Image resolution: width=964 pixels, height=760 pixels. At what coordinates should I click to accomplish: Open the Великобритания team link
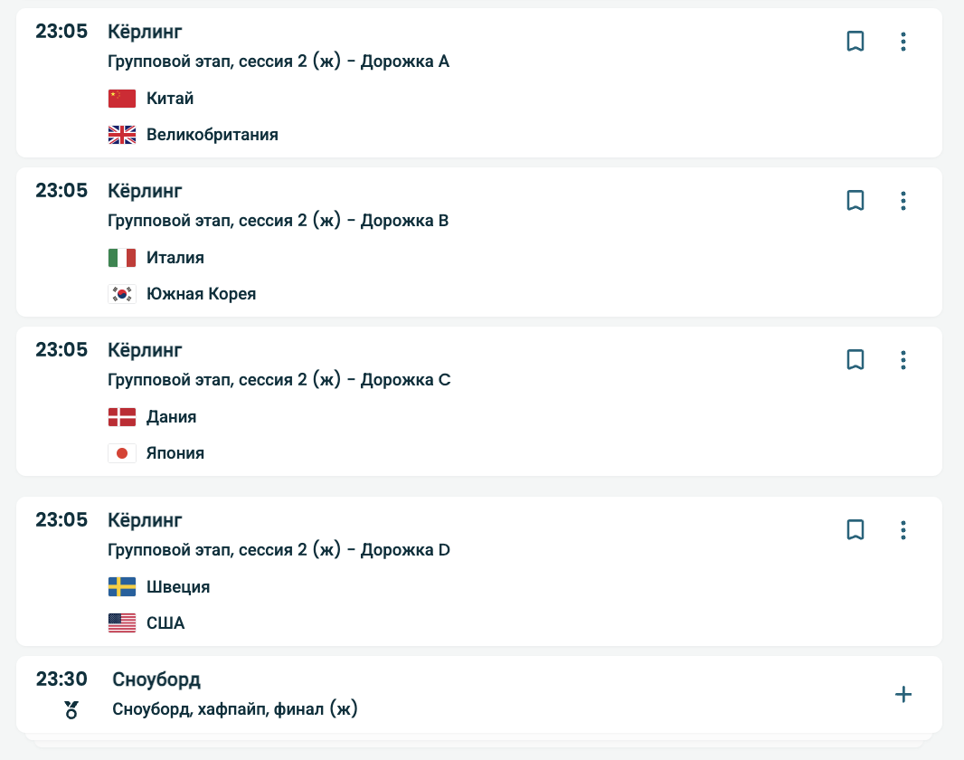coord(213,135)
